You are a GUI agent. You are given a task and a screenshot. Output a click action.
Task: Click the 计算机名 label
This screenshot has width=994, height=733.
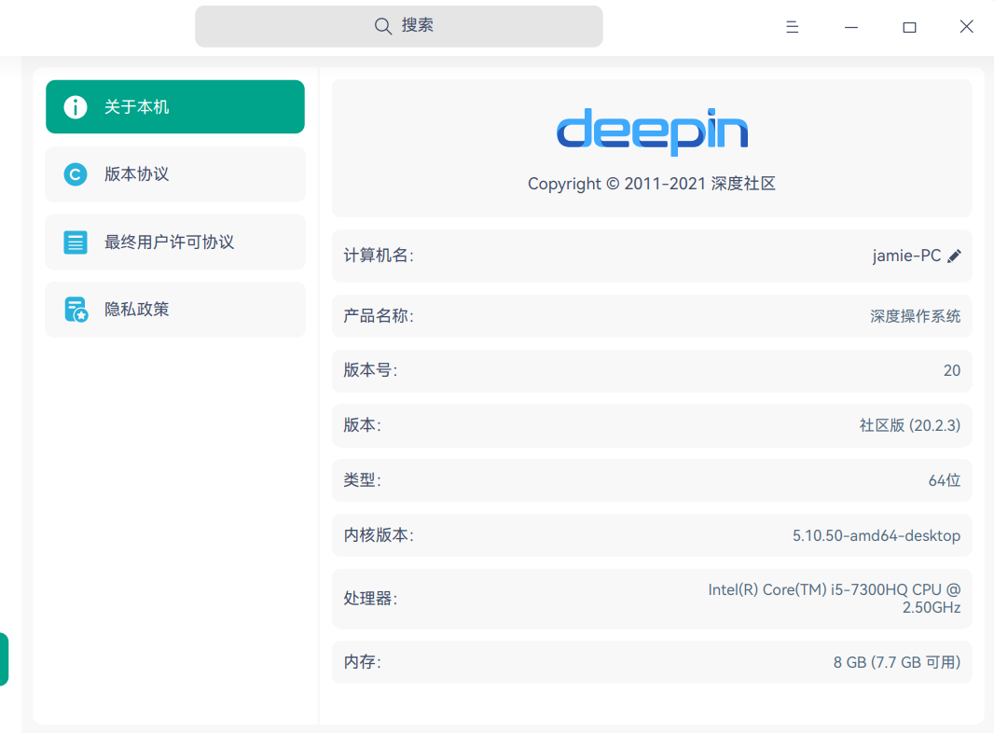click(379, 256)
